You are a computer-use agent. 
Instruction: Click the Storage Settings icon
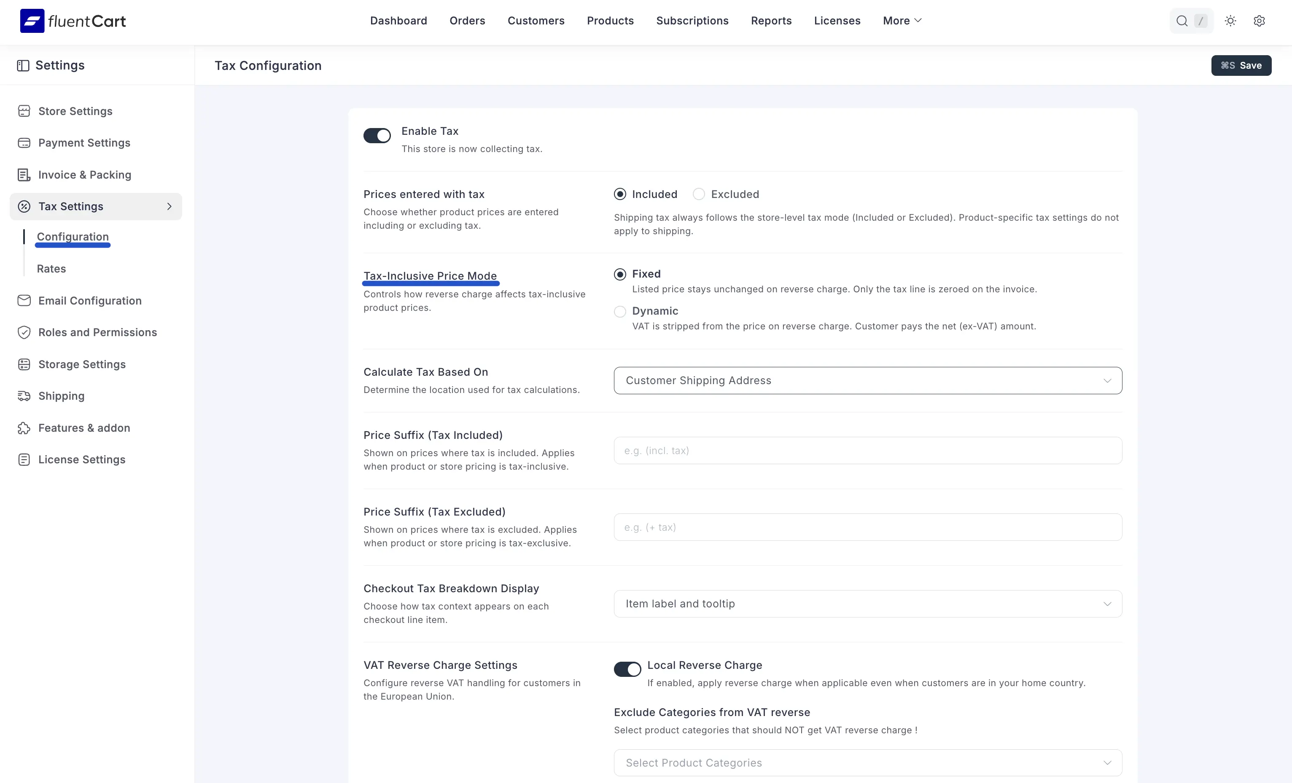coord(24,364)
